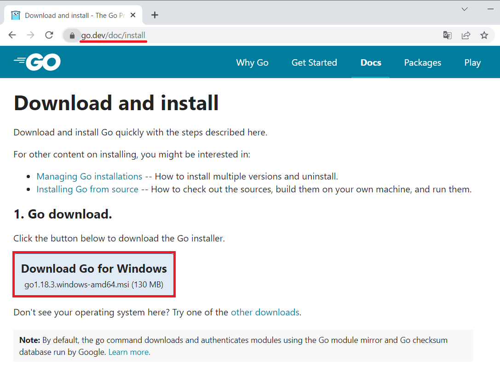Click go1.18.3.windows-amd64.msi file name text

pos(76,285)
